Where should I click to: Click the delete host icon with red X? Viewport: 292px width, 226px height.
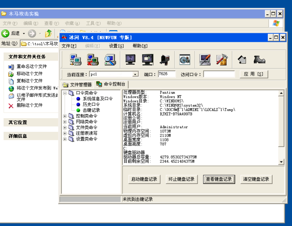pos(93,60)
